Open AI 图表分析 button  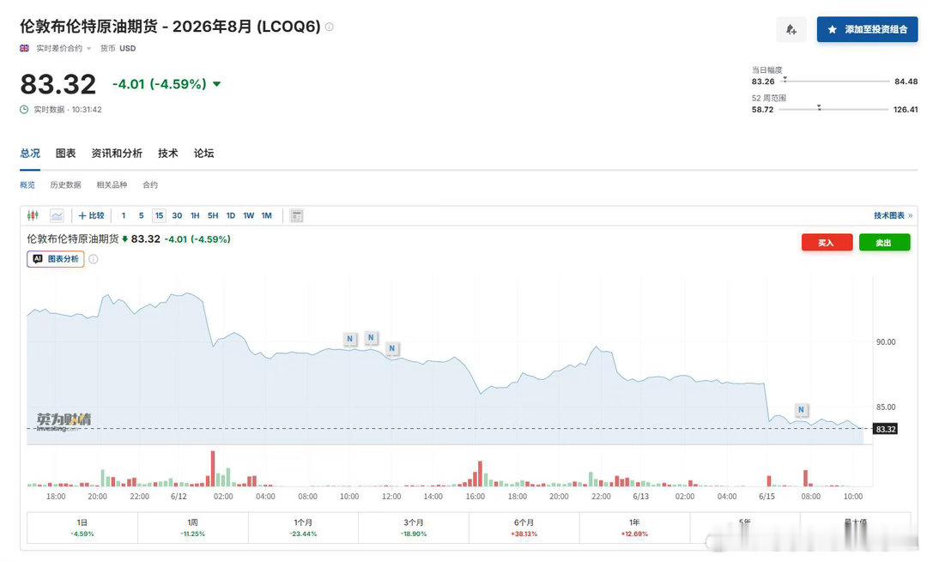pos(56,259)
